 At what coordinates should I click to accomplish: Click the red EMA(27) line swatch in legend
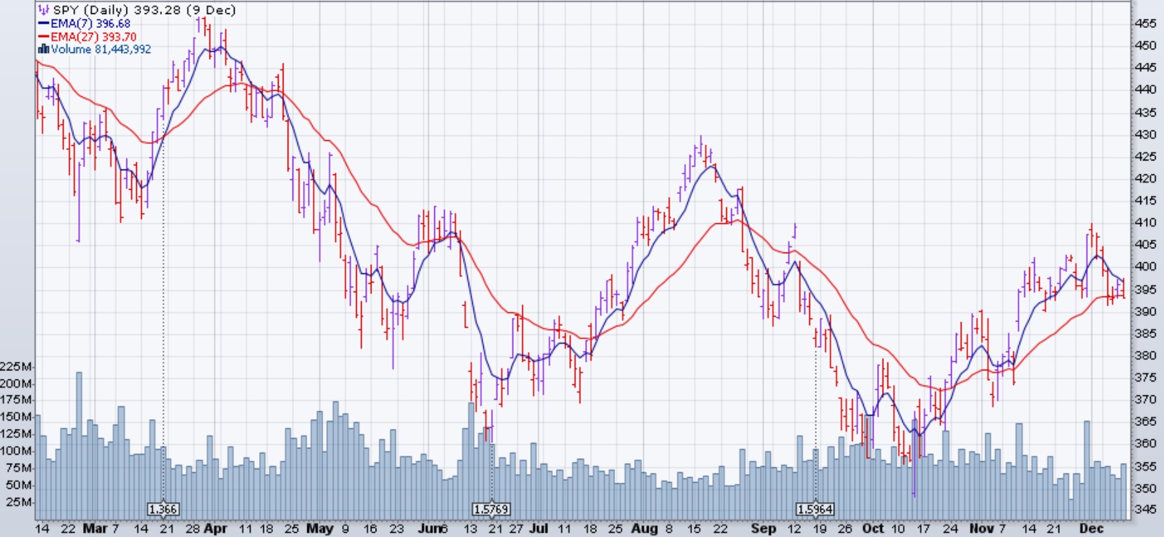click(x=43, y=37)
